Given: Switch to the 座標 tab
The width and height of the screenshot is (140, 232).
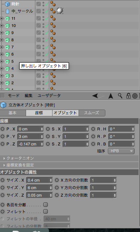Looking at the screenshot, I should tap(39, 113).
